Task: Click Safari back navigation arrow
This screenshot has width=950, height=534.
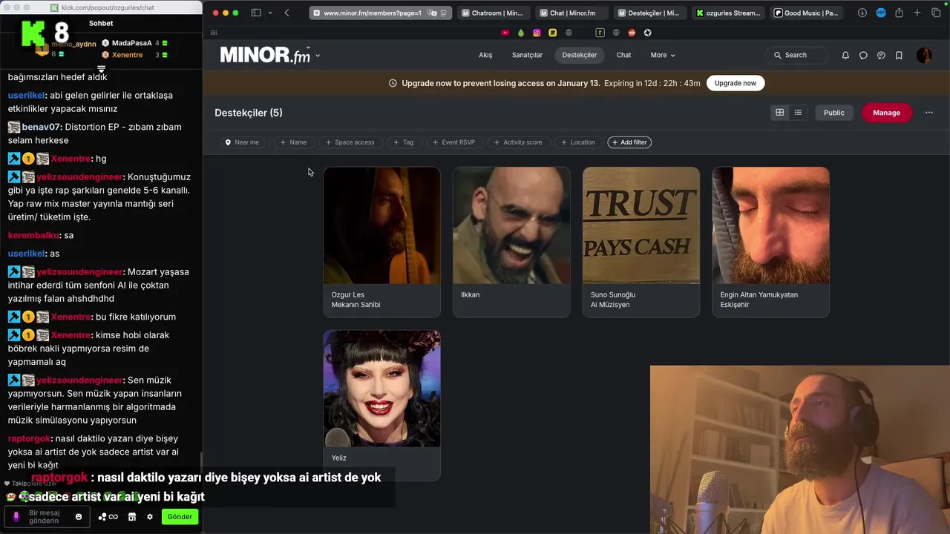Action: pyautogui.click(x=286, y=13)
